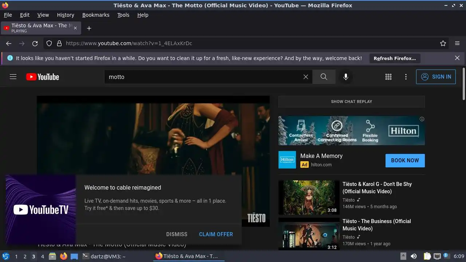Open the View menu
This screenshot has height=262, width=466.
[43, 15]
